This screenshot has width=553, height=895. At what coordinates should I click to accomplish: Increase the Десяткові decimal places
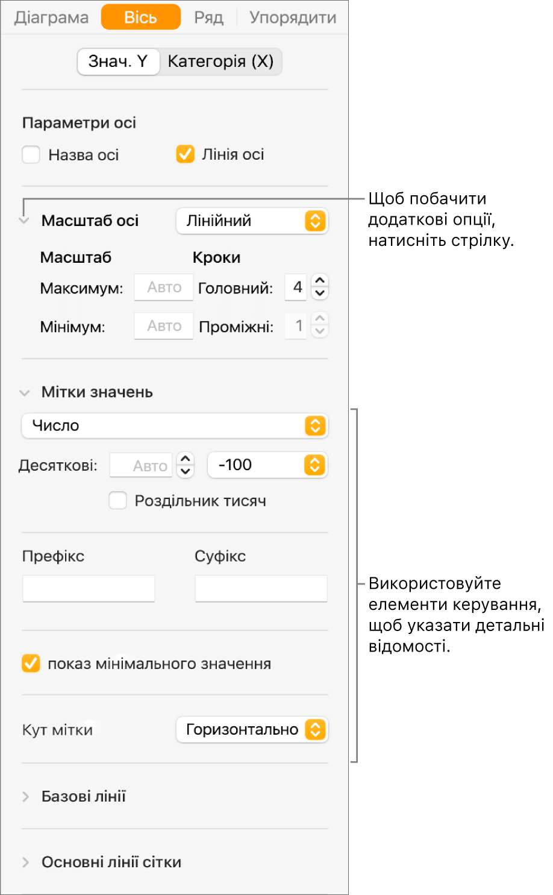pos(186,459)
